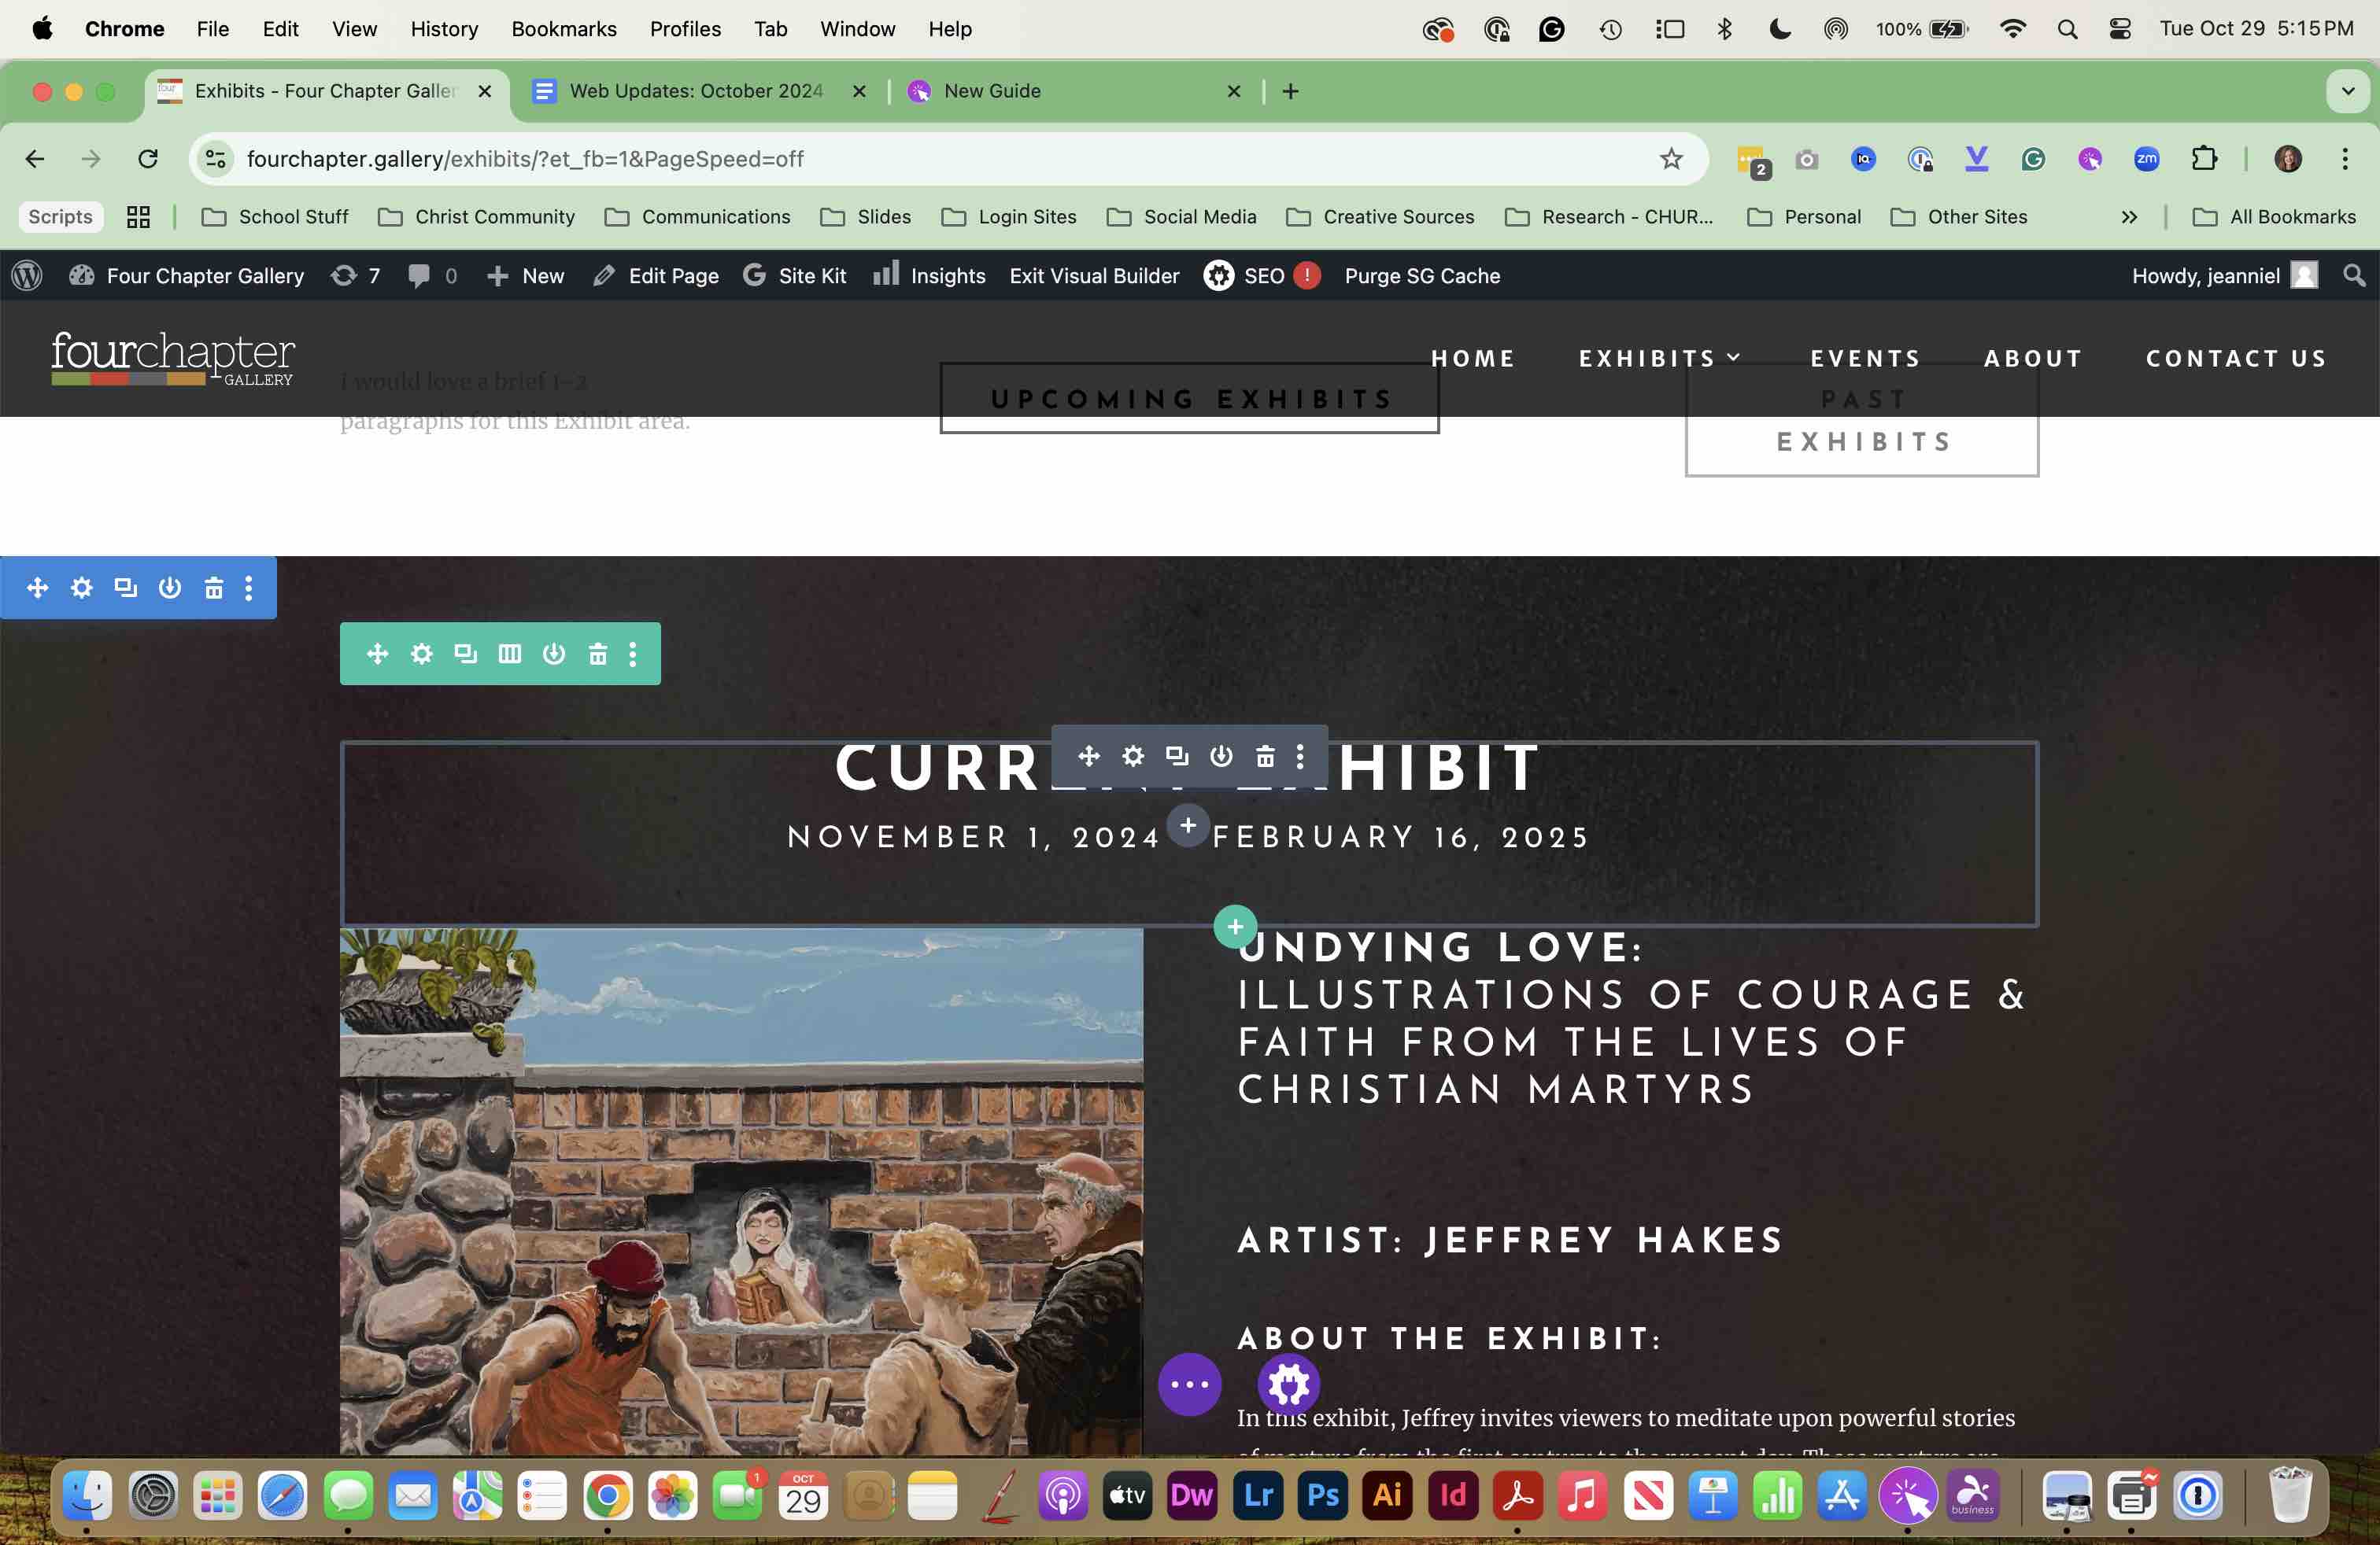Click the exhibit painting image
This screenshot has height=1545, width=2380.
pos(741,1191)
